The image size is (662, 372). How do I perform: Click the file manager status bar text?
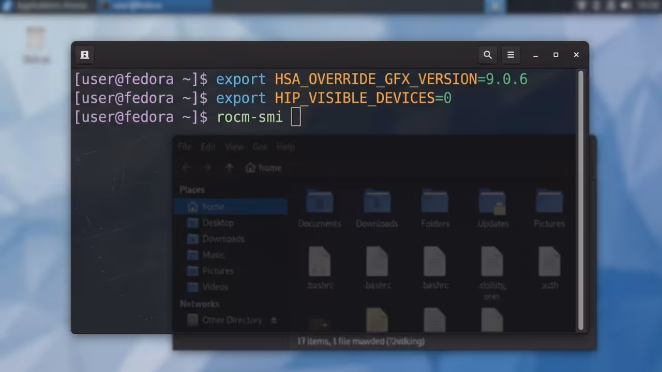pyautogui.click(x=360, y=341)
